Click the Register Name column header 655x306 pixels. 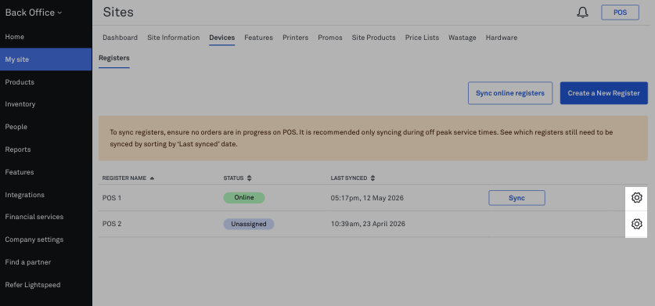(x=124, y=178)
